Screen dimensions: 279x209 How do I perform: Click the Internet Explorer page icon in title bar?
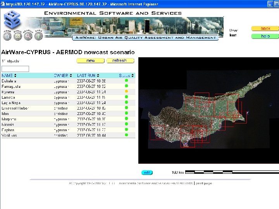tap(2, 4)
